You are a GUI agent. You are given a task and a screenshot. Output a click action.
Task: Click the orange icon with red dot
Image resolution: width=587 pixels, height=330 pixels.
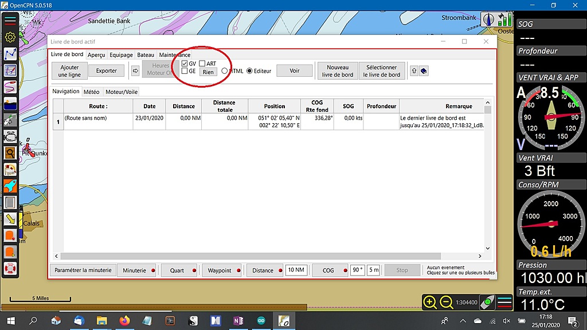pyautogui.click(x=10, y=235)
